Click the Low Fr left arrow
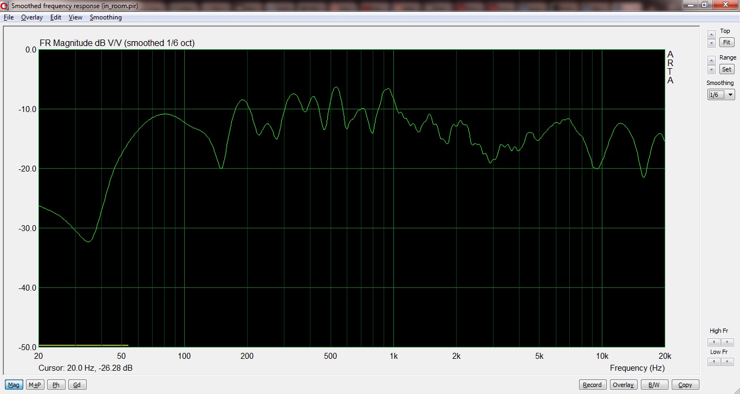Viewport: 740px width, 394px height. [x=714, y=362]
